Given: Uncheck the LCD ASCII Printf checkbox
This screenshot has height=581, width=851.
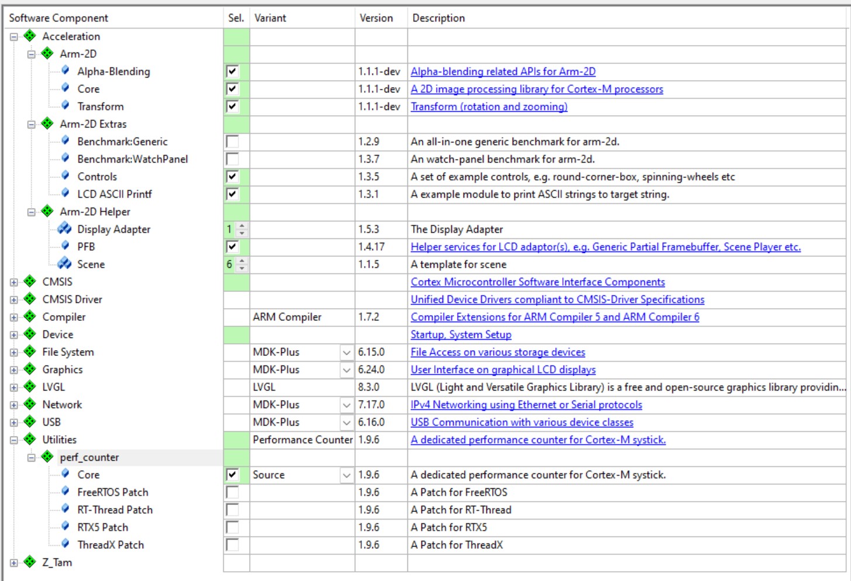Looking at the screenshot, I should tap(232, 194).
